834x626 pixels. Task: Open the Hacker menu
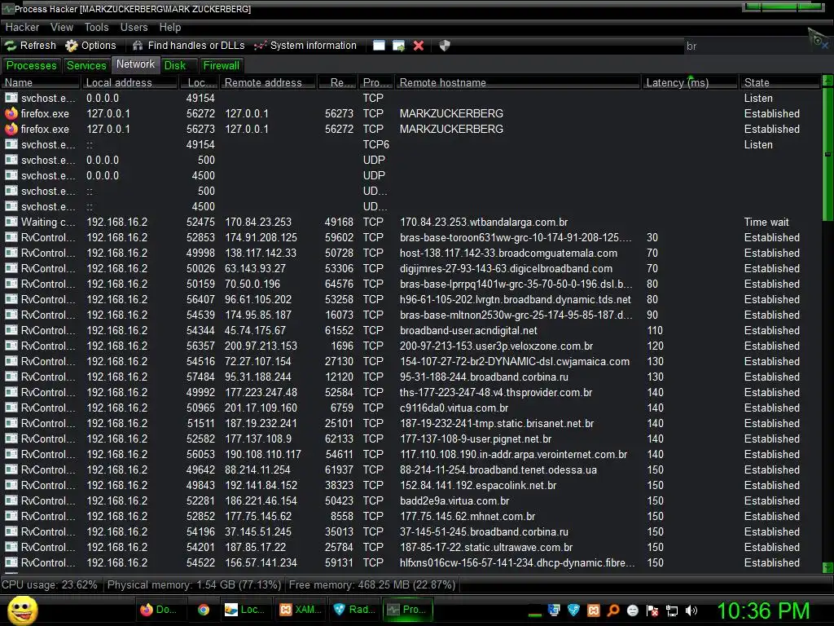click(22, 27)
